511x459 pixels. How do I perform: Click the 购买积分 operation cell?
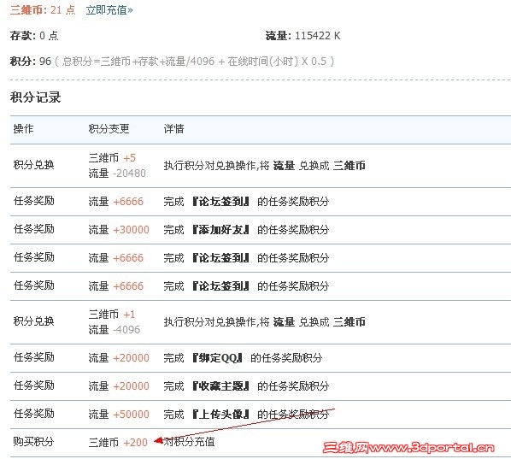click(x=33, y=442)
